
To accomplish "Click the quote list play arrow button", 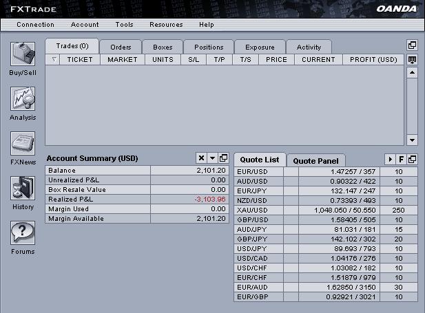I will (391, 159).
